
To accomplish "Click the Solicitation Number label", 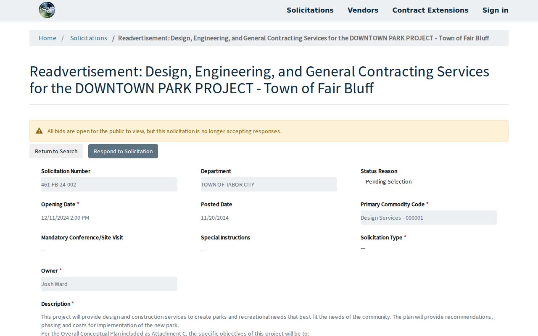I will (x=66, y=171).
